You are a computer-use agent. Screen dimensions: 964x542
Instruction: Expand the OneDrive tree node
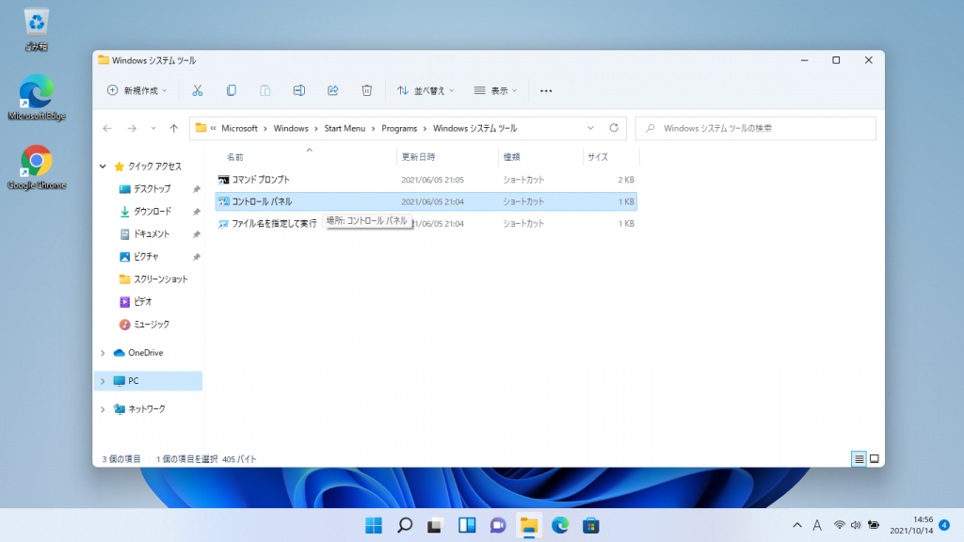pos(103,353)
